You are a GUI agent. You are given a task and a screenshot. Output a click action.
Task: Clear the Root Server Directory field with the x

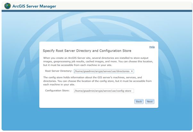point(132,71)
